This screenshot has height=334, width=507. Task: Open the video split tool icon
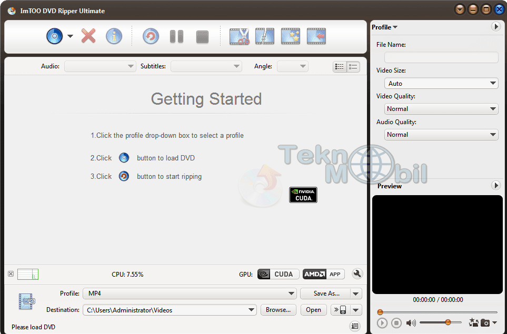tap(265, 36)
